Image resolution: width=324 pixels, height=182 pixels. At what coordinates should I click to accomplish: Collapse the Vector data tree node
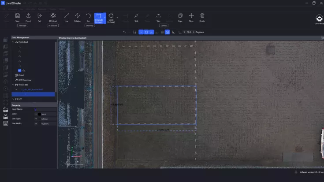click(13, 85)
